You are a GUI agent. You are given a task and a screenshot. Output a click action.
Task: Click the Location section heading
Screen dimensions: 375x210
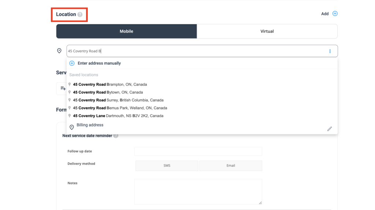(x=66, y=14)
